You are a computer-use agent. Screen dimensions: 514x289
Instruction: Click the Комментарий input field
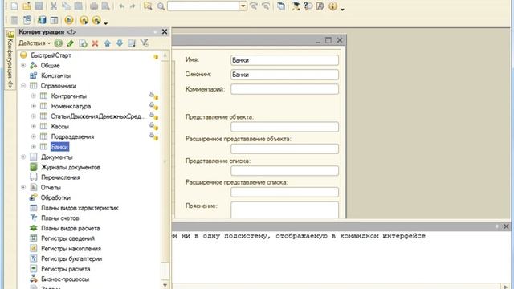pyautogui.click(x=284, y=89)
